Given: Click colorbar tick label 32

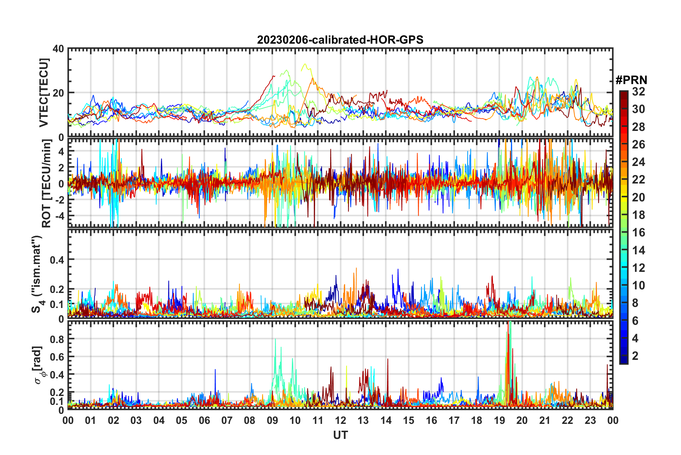Looking at the screenshot, I should coord(638,92).
